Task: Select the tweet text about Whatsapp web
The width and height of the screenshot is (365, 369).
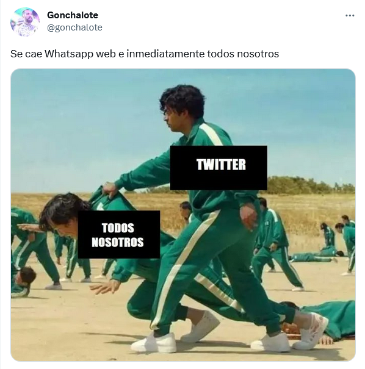Action: coord(145,54)
